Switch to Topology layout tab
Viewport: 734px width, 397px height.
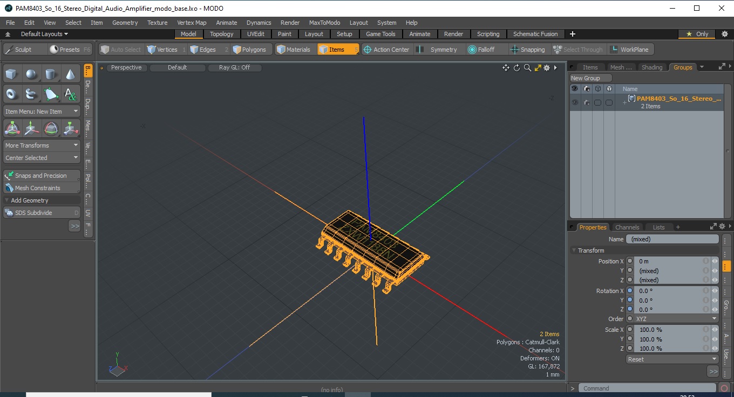(222, 34)
